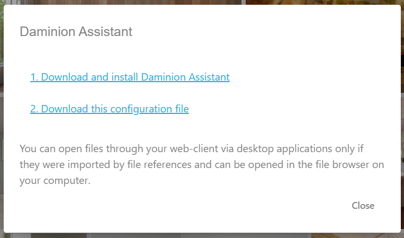Click the paragraph about opening files via web-client
Viewport: 404px width, 238px height.
[201, 164]
